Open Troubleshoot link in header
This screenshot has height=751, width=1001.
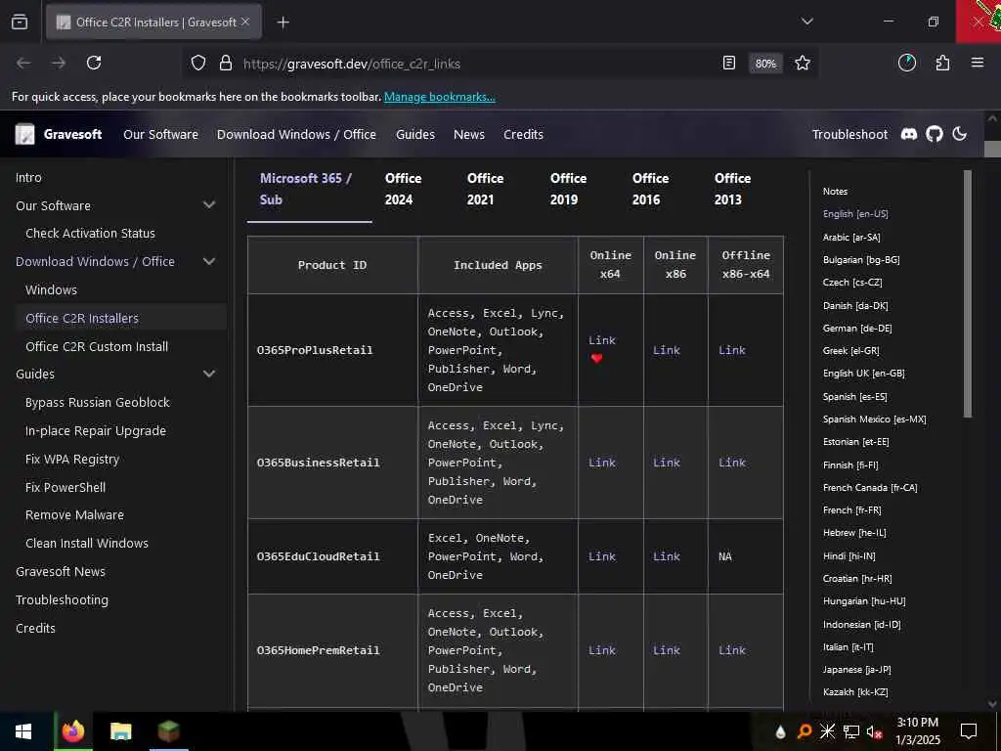(x=849, y=134)
